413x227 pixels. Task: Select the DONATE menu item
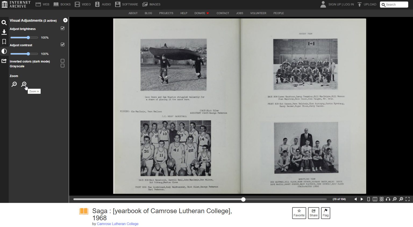[200, 13]
